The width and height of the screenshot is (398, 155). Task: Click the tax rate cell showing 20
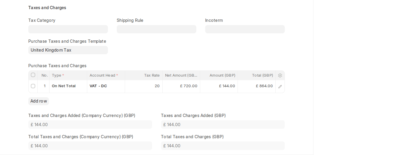tap(144, 86)
